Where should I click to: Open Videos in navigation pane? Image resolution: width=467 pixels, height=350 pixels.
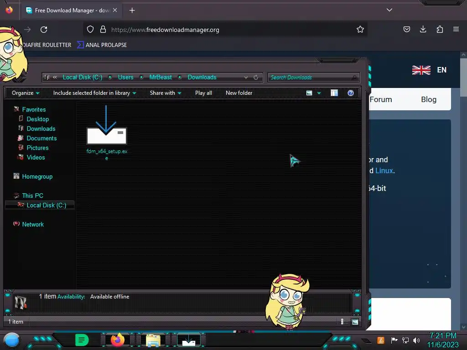tap(36, 157)
